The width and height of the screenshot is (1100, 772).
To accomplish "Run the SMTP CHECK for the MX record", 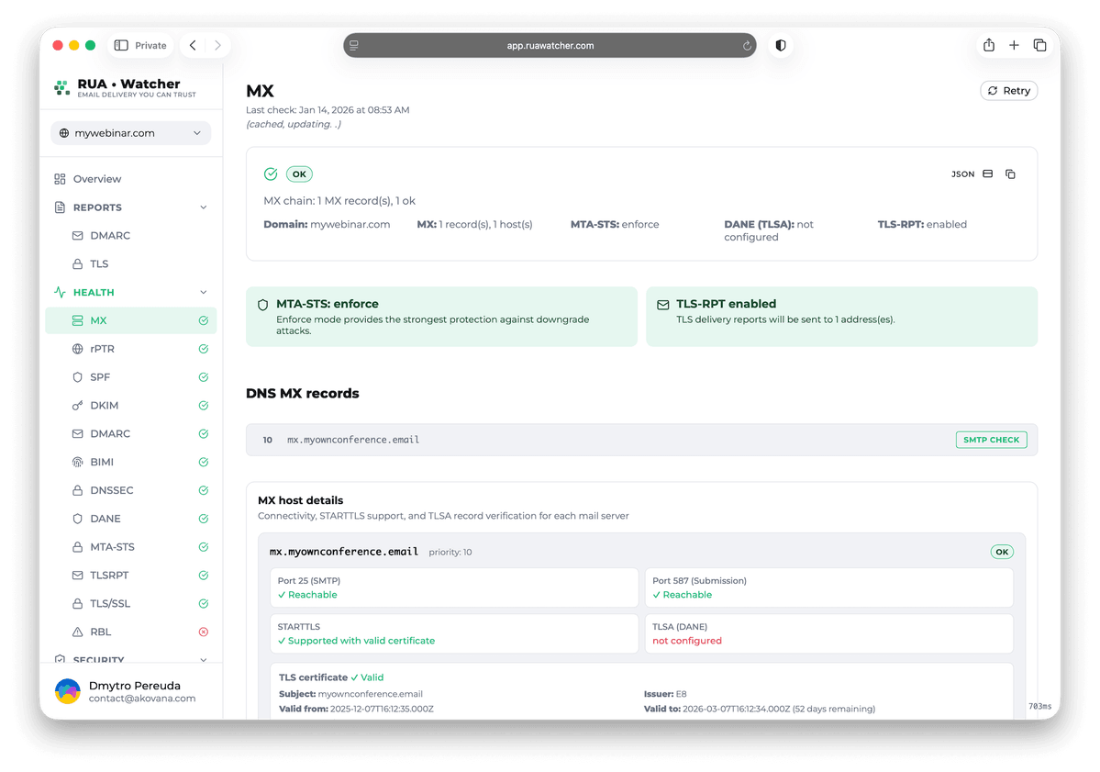I will pos(991,439).
